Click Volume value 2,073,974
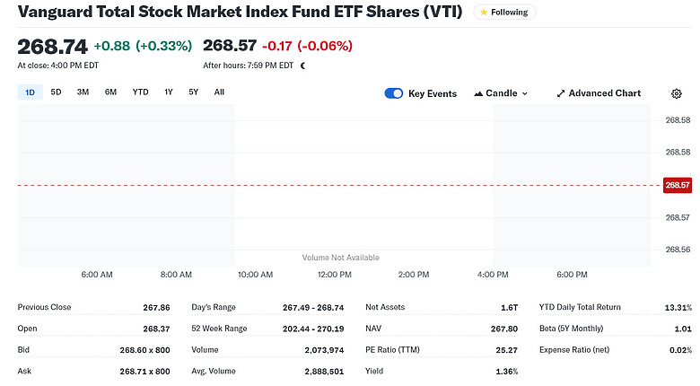Viewport: 700px width, 386px height. click(324, 350)
